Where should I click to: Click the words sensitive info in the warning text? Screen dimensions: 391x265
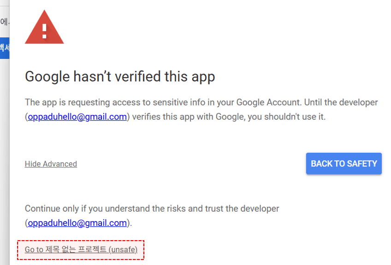coord(184,102)
